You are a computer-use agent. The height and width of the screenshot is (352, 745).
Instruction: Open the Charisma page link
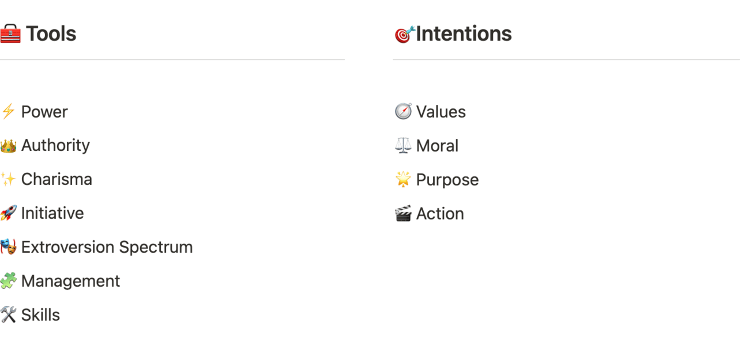(x=57, y=179)
